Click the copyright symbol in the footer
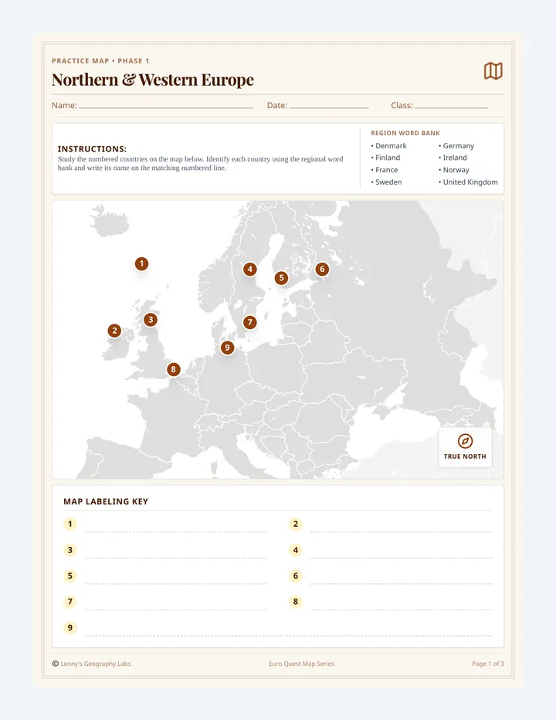The image size is (556, 720). [56, 664]
